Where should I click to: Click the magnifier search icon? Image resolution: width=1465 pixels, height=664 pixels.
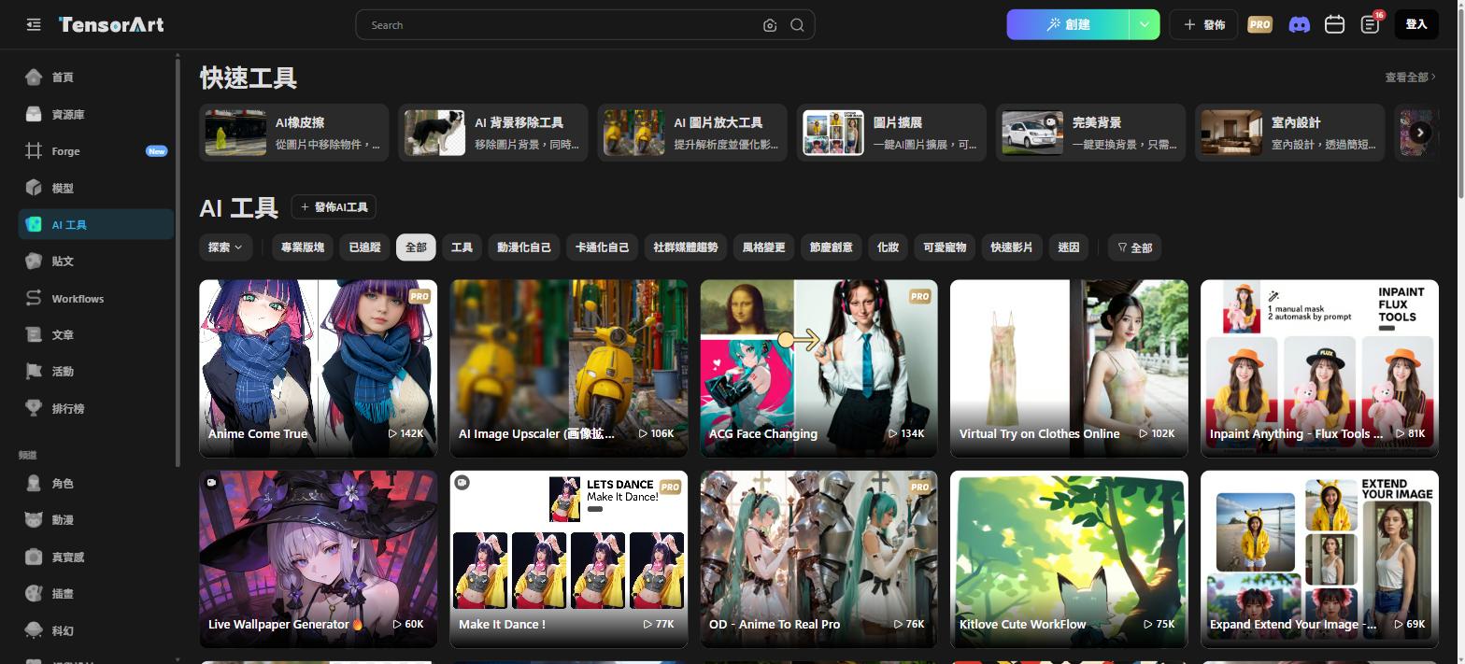click(797, 25)
